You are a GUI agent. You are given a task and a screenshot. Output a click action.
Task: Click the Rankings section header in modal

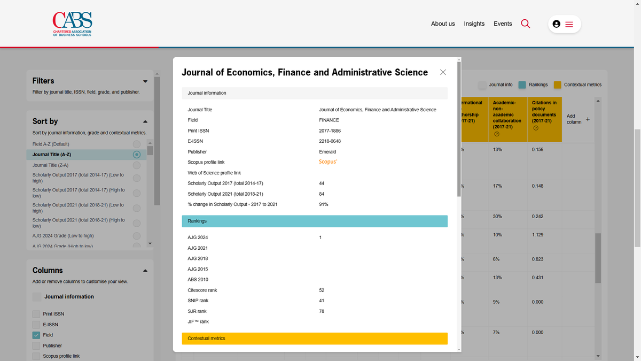[315, 221]
